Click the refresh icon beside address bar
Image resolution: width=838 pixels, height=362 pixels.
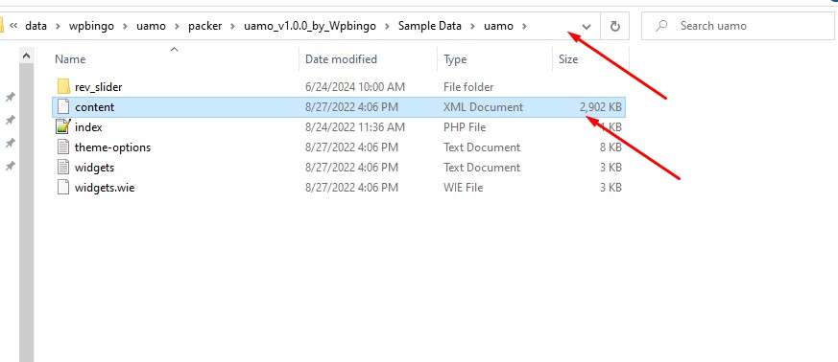click(x=615, y=26)
